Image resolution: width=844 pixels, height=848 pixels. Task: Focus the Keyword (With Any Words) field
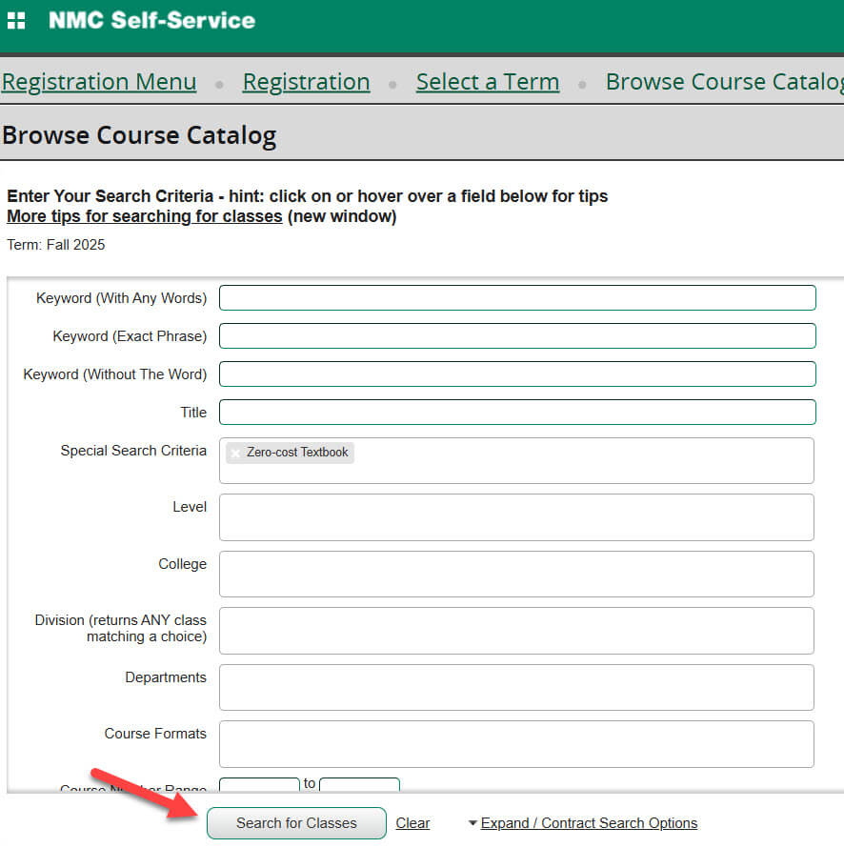[517, 298]
